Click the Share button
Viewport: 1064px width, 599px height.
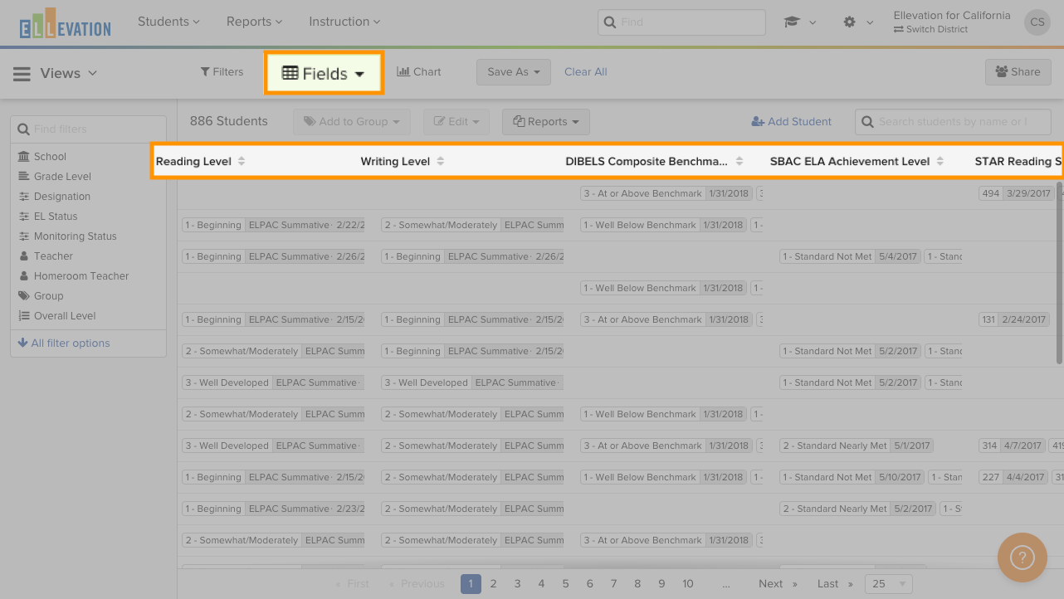(1018, 72)
